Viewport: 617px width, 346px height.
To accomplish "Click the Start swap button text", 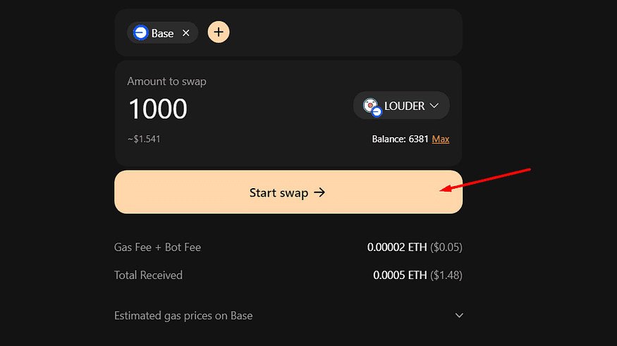I will pos(279,192).
